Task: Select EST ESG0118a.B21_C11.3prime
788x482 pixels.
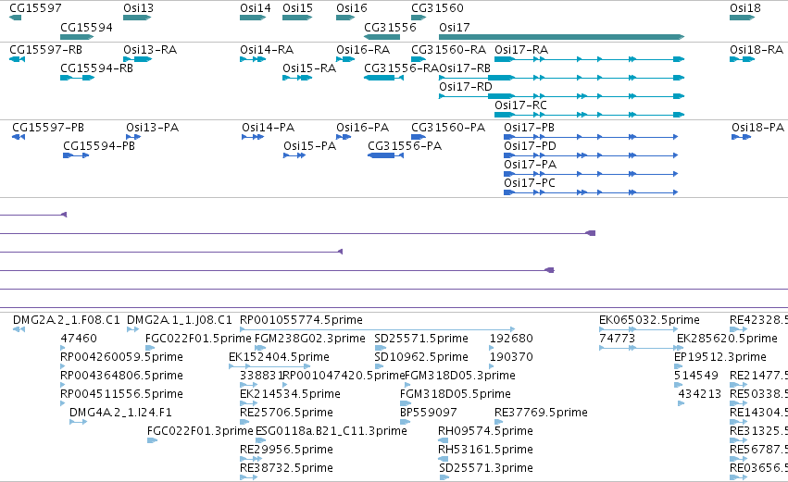Action: 331,431
